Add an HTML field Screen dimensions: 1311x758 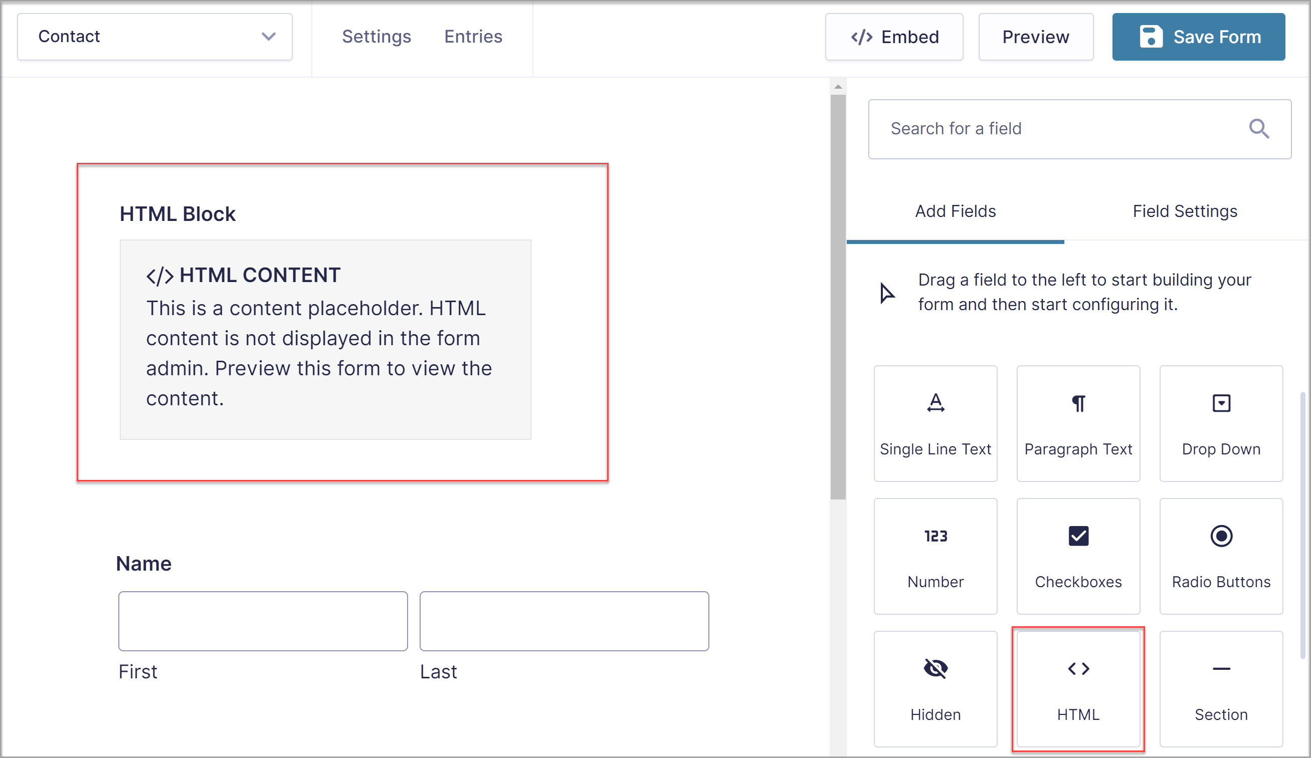[x=1078, y=689]
